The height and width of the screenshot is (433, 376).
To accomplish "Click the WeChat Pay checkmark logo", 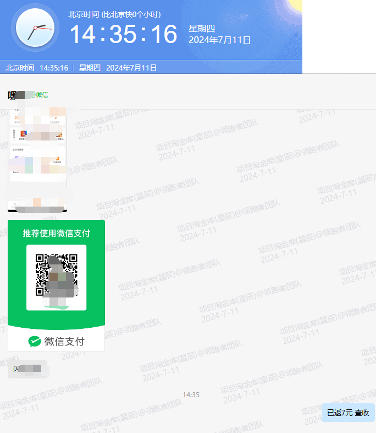I will [x=35, y=342].
